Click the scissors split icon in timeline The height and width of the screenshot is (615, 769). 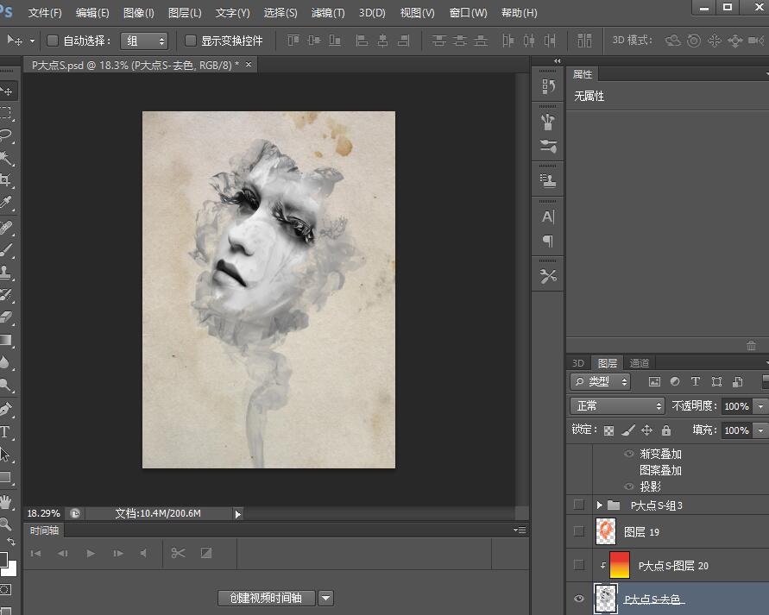(x=178, y=553)
